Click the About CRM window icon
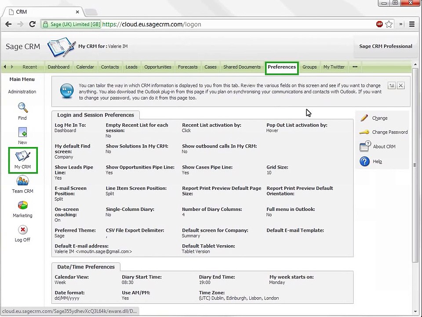 click(365, 146)
